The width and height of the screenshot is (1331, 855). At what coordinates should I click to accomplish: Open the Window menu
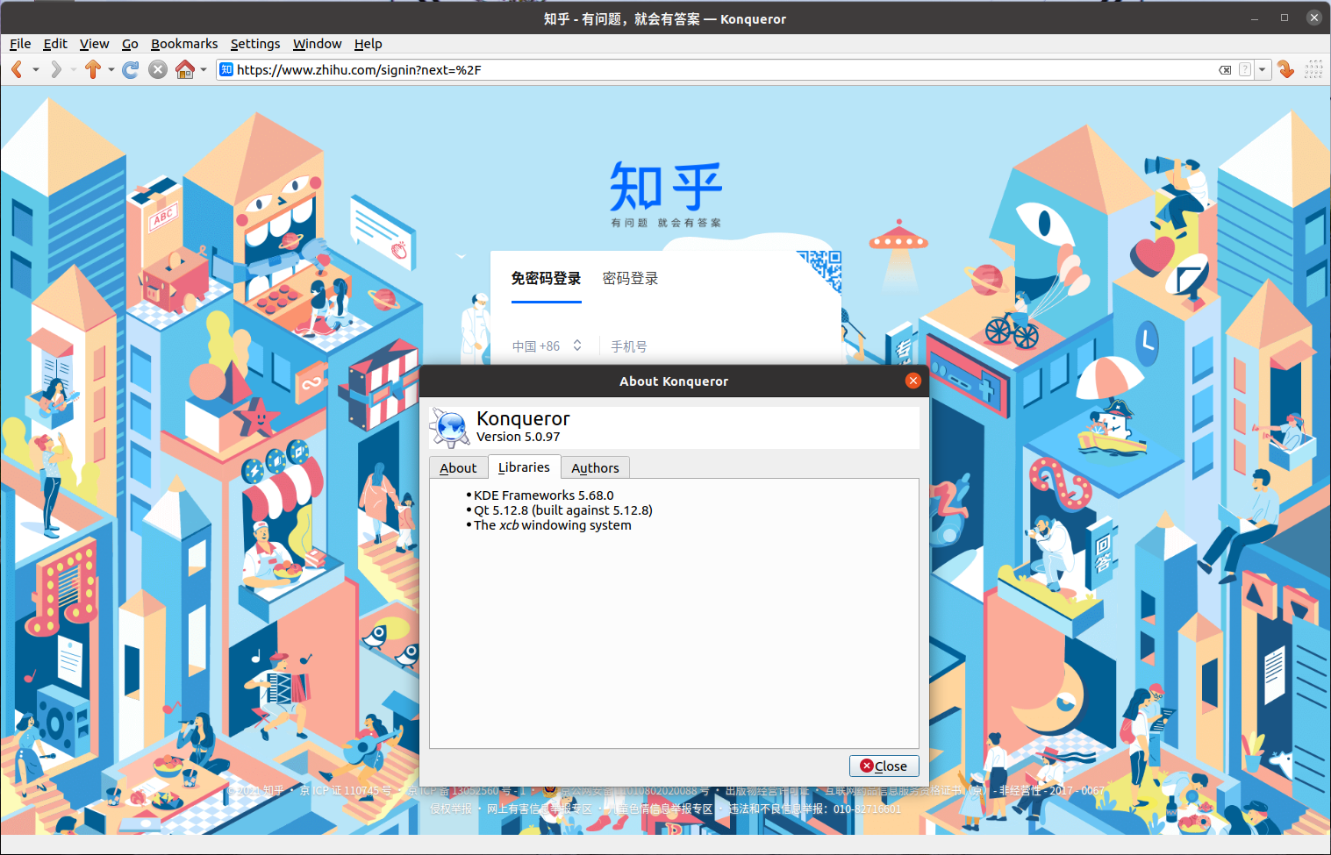pyautogui.click(x=317, y=44)
